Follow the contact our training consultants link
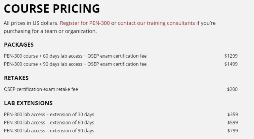The image size is (254, 139). coord(156,23)
